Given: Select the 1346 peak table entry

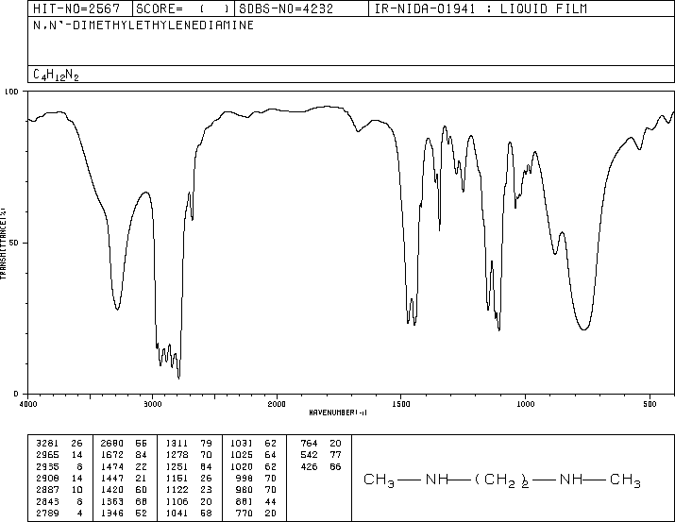Looking at the screenshot, I should pyautogui.click(x=112, y=514).
